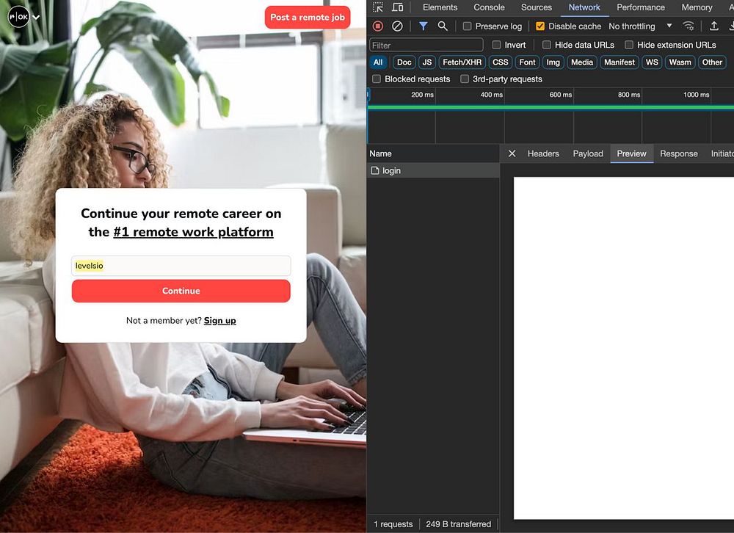Image resolution: width=734 pixels, height=533 pixels.
Task: Open the Performance tab
Action: click(641, 7)
